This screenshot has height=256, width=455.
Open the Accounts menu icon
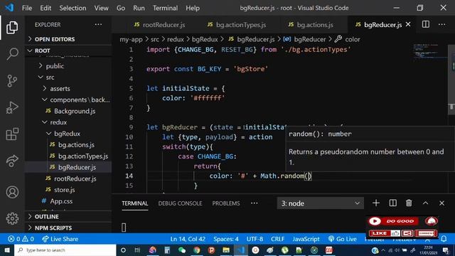12,192
